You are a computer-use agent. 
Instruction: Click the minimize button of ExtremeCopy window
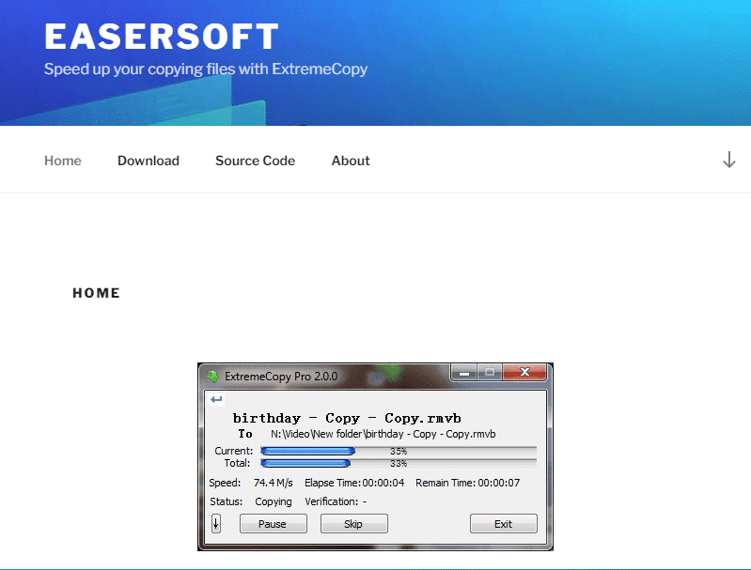(x=463, y=373)
